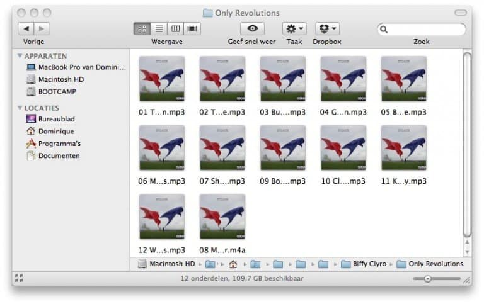Focus the Zoek search field
Image resolution: width=484 pixels, height=304 pixels.
coord(422,30)
